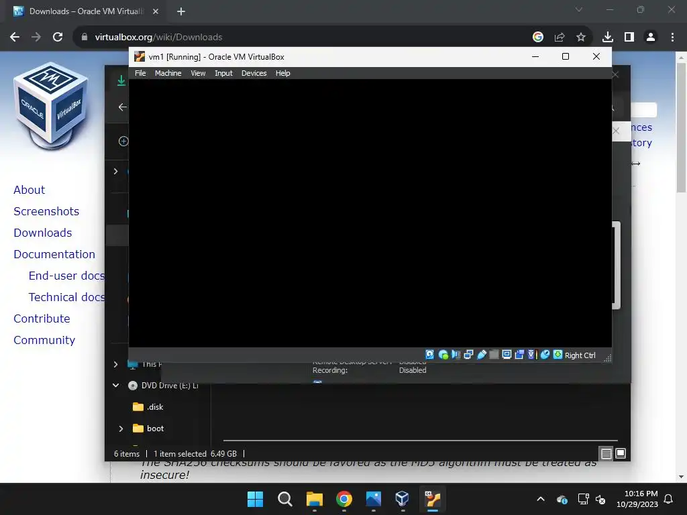Viewport: 687px width, 515px height.
Task: Reload the VirtualBox downloads page
Action: 58,38
